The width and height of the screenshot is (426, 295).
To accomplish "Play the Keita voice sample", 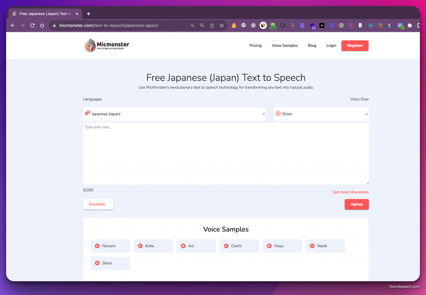I will pyautogui.click(x=140, y=246).
